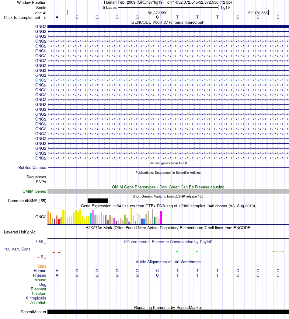The height and width of the screenshot is (319, 289).
Task: Open the GTEx Gene Expression in 54 tissues title
Action: click(168, 206)
